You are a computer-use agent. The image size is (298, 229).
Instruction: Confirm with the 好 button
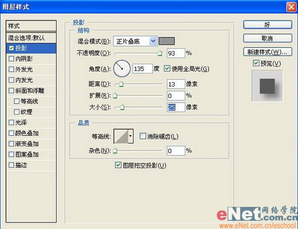pos(268,25)
